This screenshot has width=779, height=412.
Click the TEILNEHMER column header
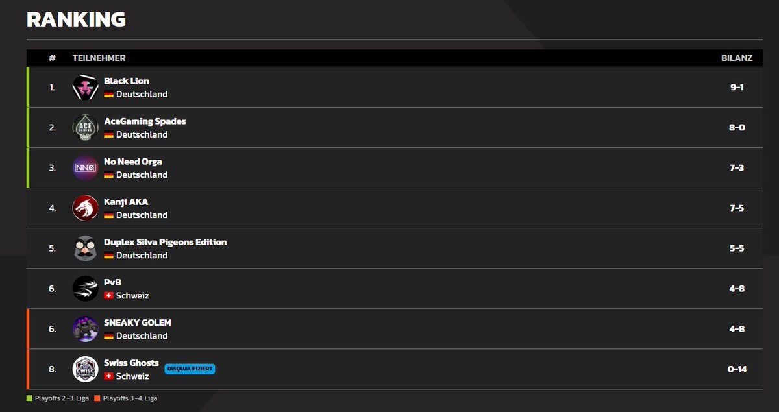click(x=99, y=58)
